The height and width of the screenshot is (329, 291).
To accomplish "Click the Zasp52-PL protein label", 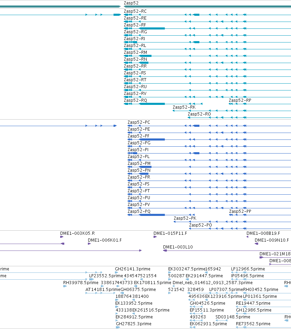I will click(138, 157).
